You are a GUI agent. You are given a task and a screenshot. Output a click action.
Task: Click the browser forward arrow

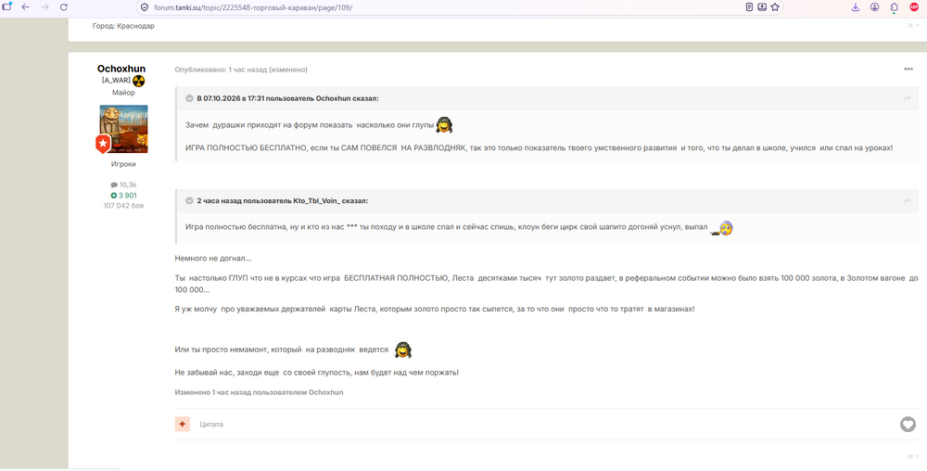coord(44,7)
